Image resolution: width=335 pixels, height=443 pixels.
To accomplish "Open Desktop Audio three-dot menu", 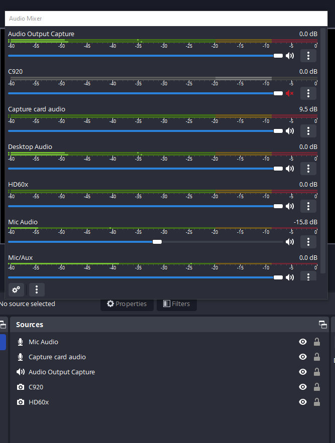I will pyautogui.click(x=308, y=169).
